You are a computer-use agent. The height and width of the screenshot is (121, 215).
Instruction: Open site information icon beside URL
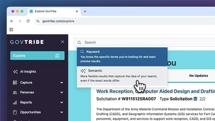point(38,21)
